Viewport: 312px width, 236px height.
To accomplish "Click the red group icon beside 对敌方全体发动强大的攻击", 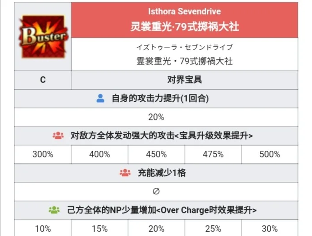I will [x=58, y=136].
